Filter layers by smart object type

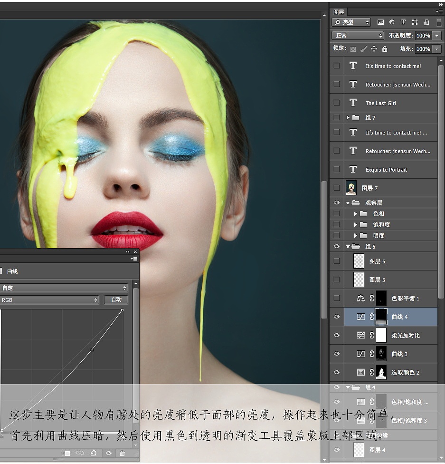pos(426,22)
